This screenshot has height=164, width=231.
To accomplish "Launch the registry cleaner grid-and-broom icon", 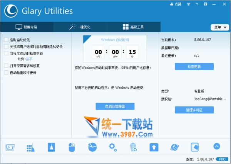I will [31, 147].
